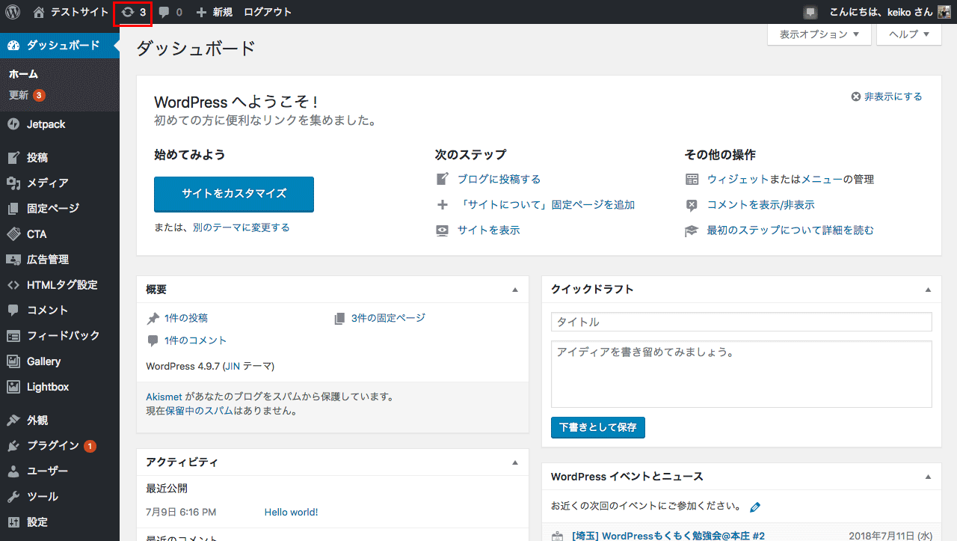Open 表示オプション dropdown
957x541 pixels.
[819, 34]
